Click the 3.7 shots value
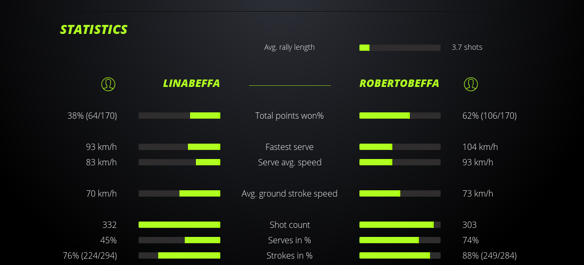 point(467,47)
